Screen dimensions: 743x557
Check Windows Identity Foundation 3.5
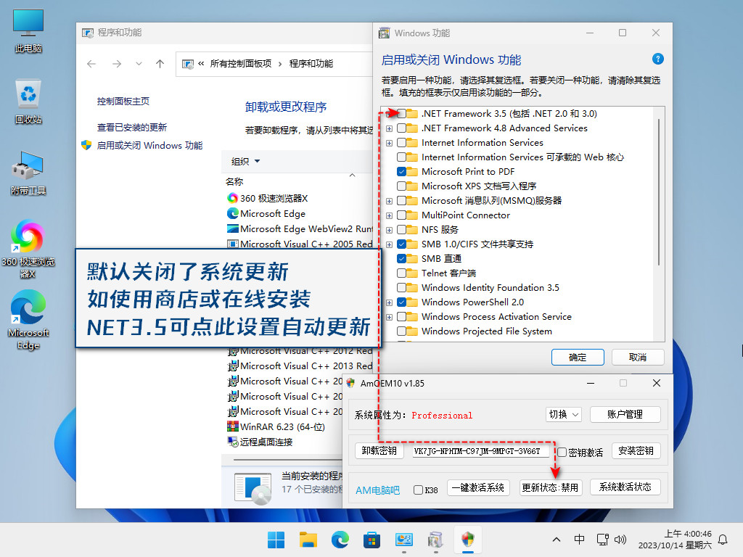click(x=401, y=287)
